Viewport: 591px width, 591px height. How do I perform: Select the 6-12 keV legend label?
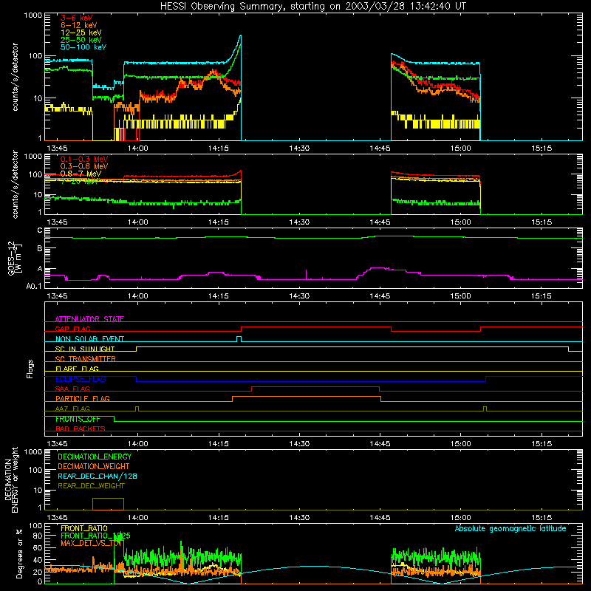[79, 25]
